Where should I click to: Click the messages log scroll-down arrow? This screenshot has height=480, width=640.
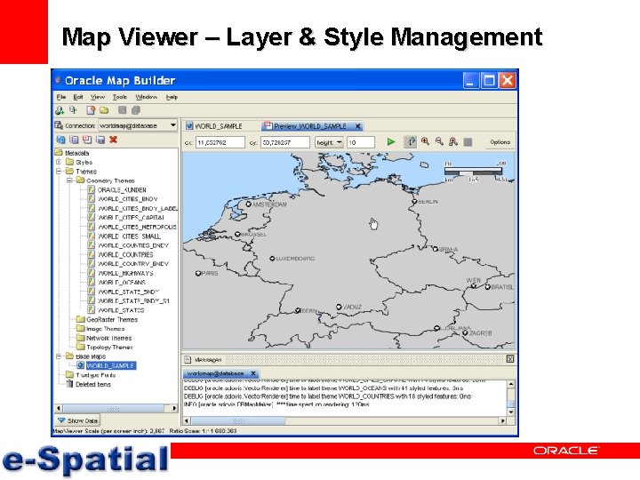pyautogui.click(x=510, y=412)
